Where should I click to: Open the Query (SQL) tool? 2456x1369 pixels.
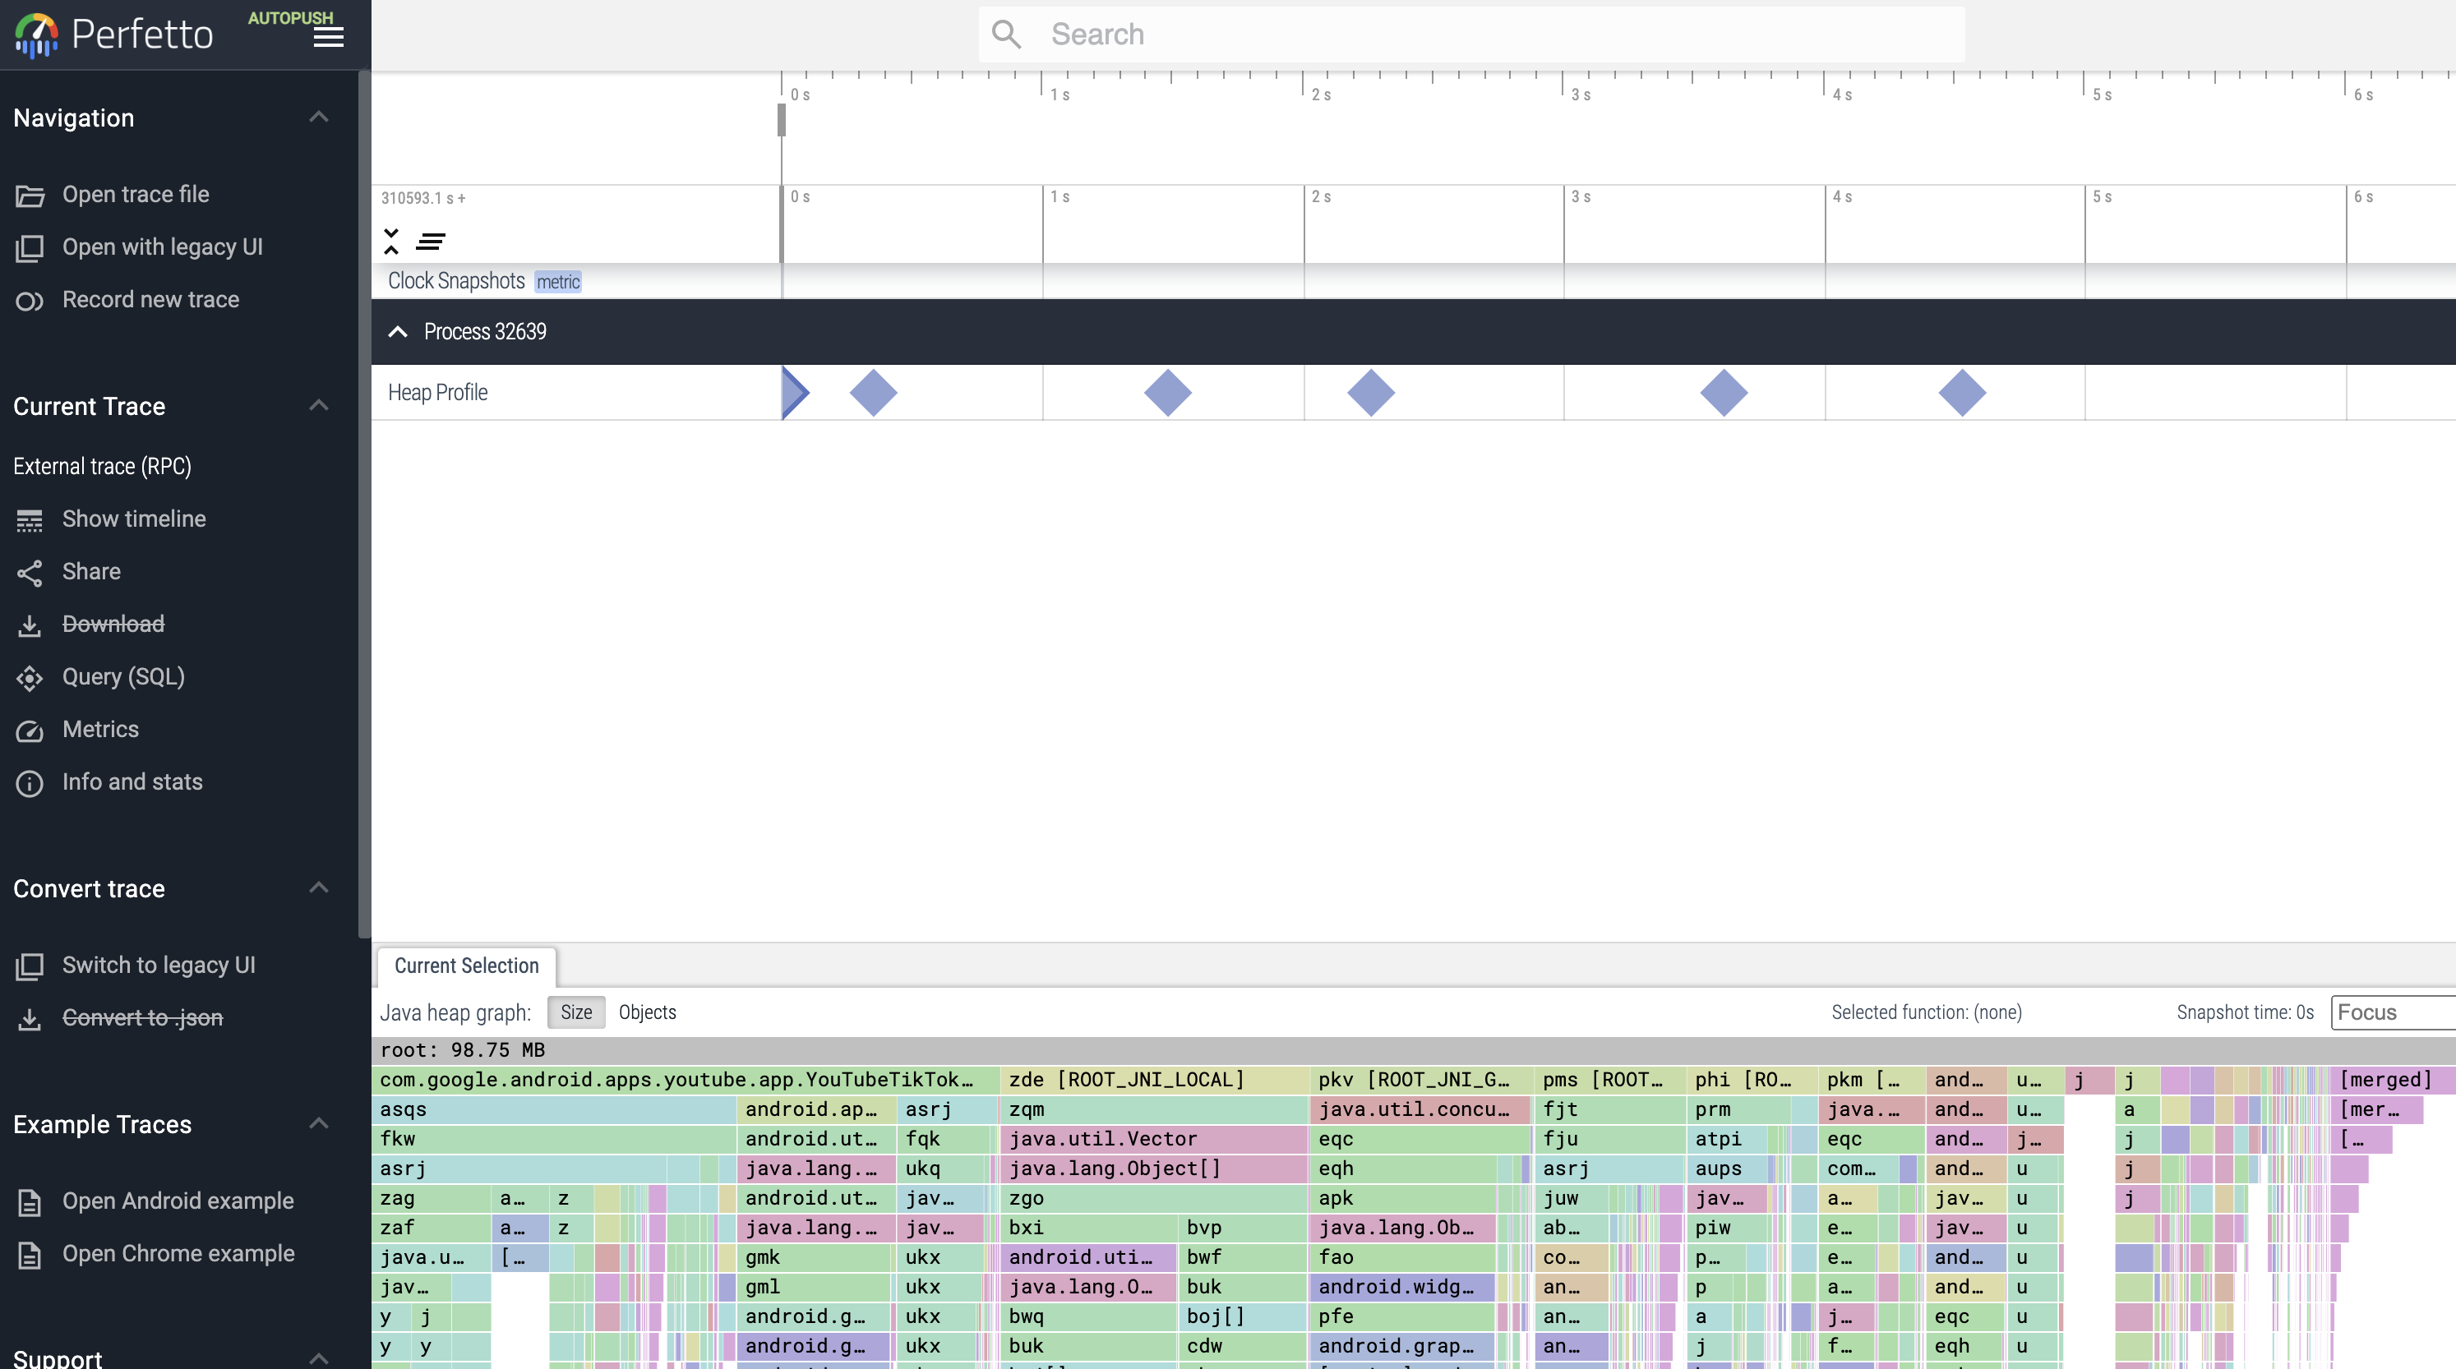click(123, 677)
